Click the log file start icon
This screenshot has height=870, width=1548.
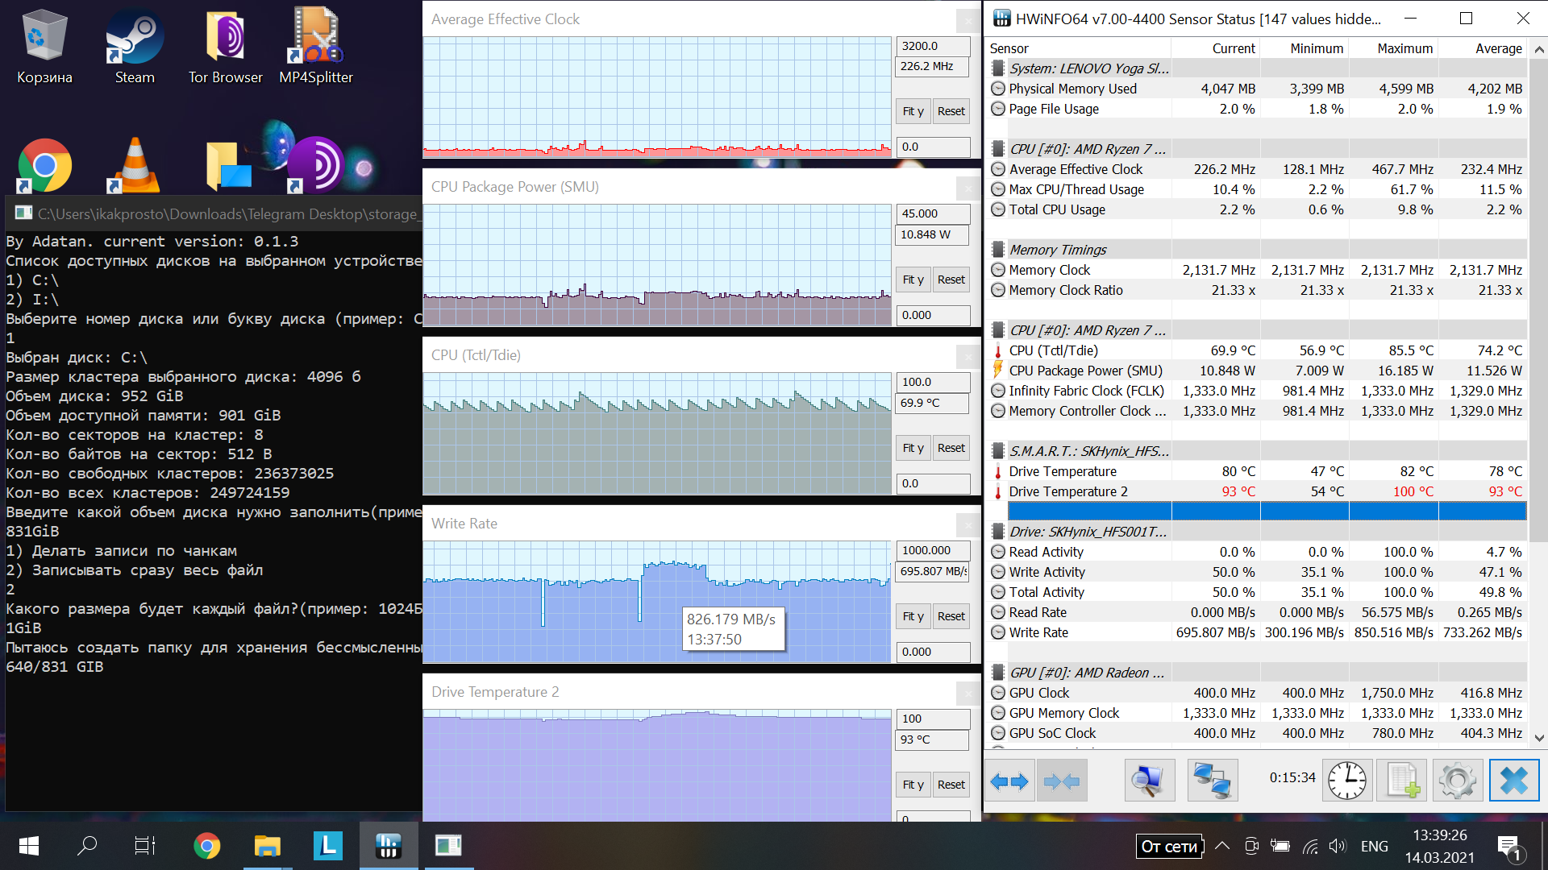(1401, 781)
